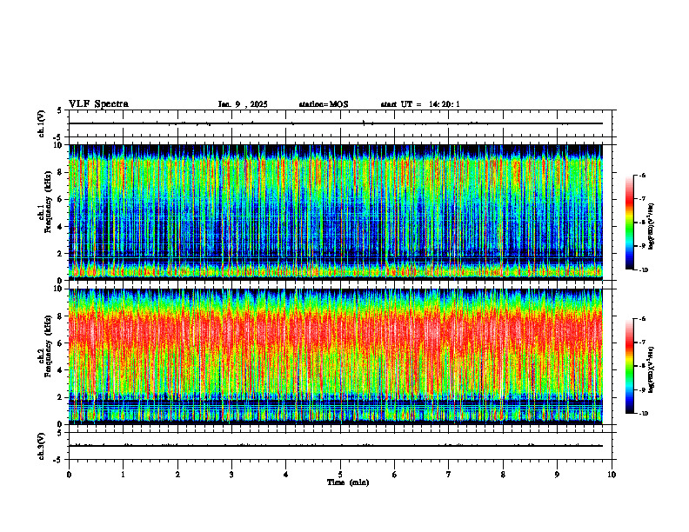Click the "Time (min)" x-axis label
The height and width of the screenshot is (532, 689).
click(348, 482)
